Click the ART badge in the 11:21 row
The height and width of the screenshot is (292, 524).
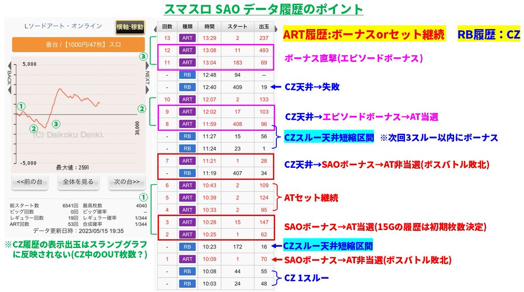[x=188, y=161]
